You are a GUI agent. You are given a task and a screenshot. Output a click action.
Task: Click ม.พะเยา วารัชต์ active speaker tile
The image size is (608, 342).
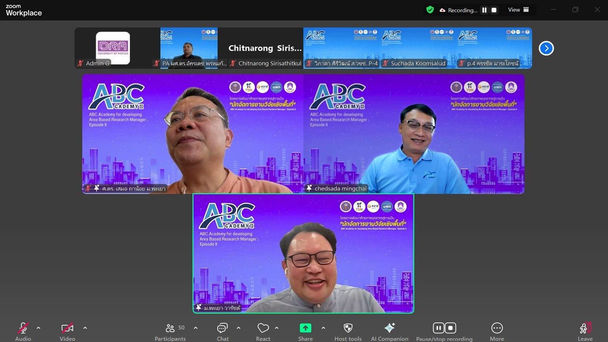303,253
